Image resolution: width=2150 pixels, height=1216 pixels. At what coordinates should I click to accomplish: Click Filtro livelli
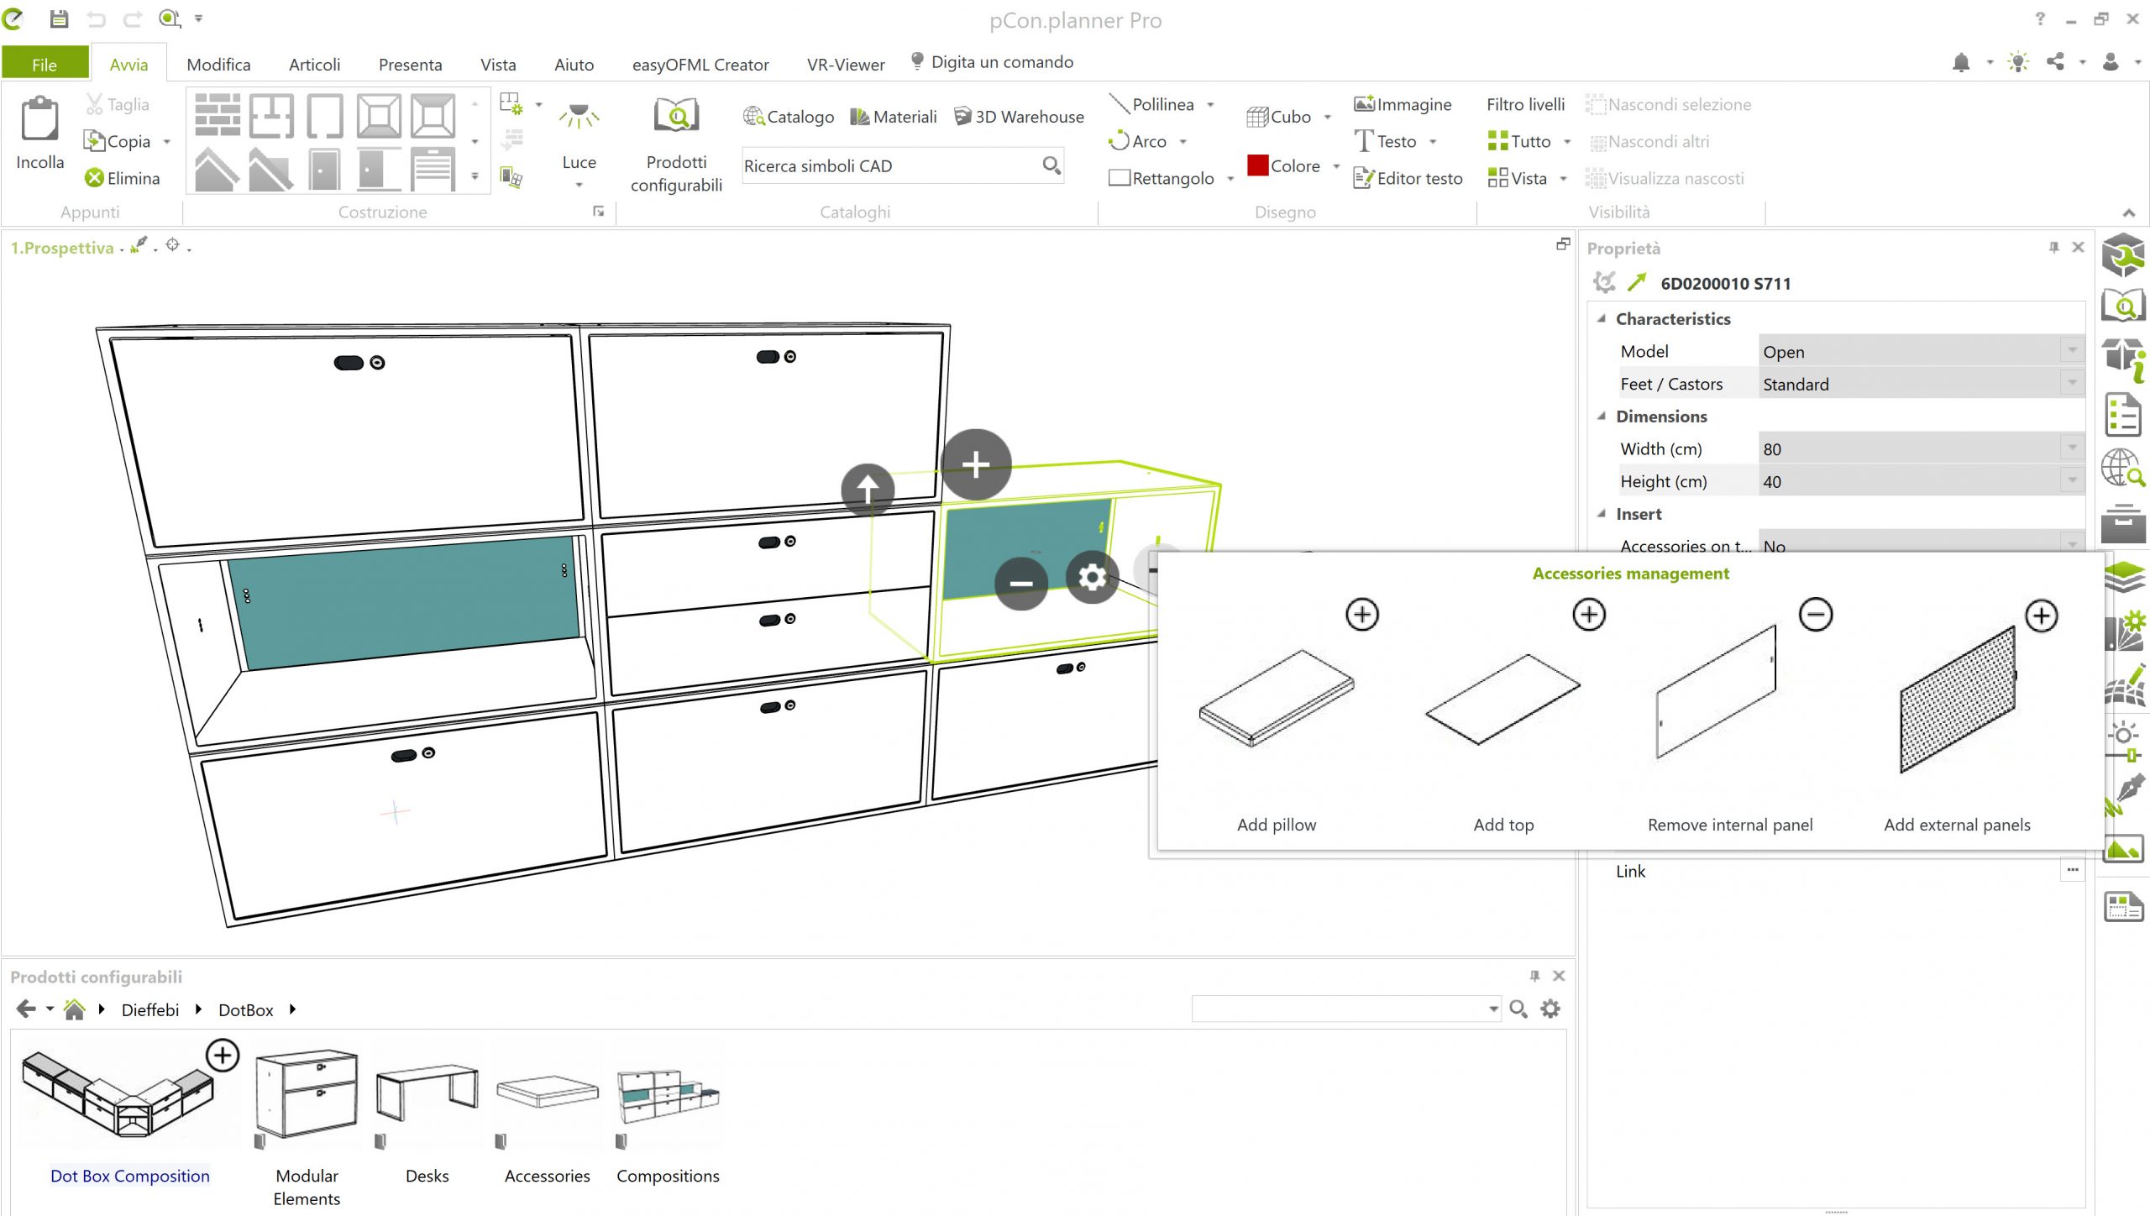(x=1525, y=104)
